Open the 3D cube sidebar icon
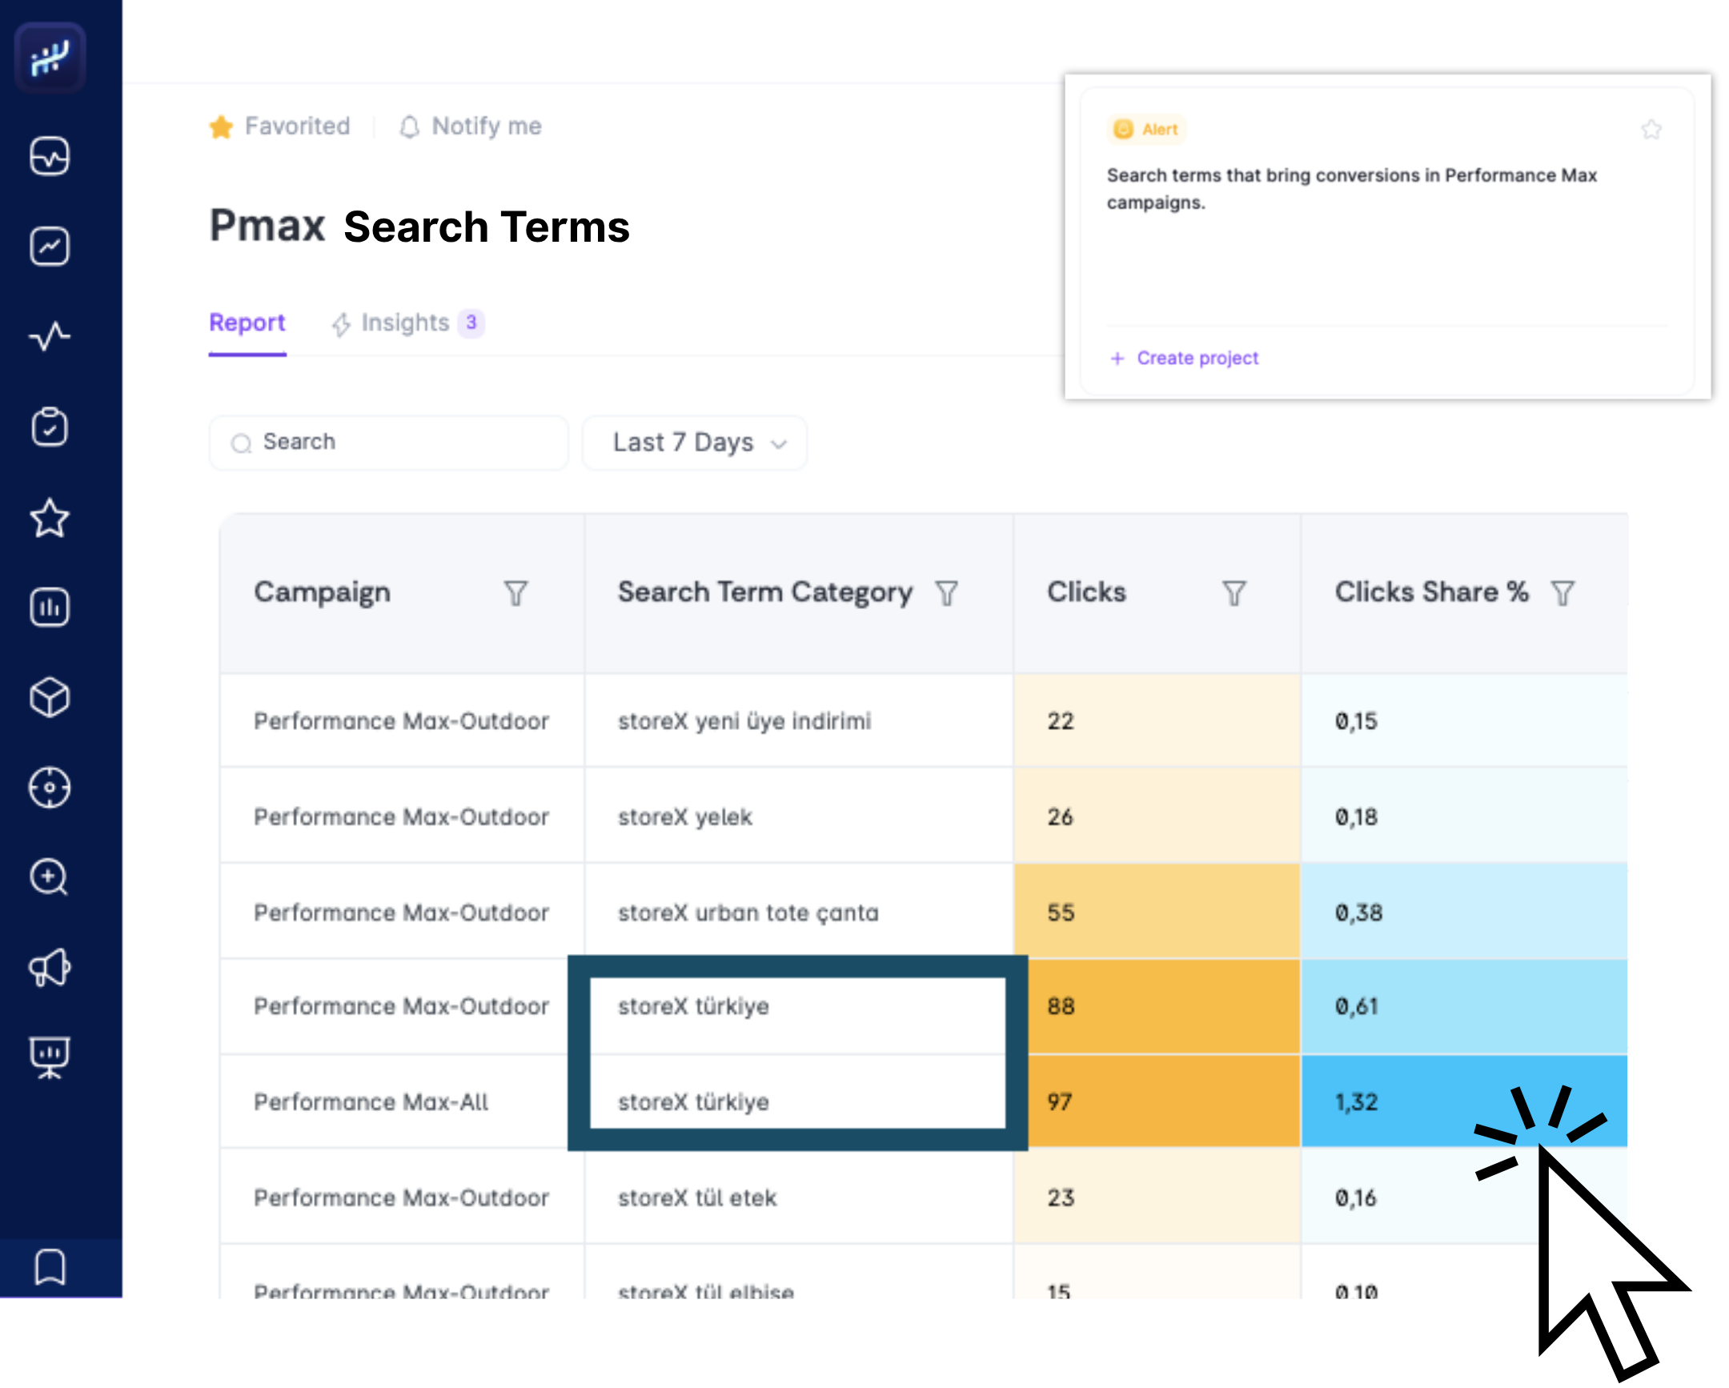Image resolution: width=1729 pixels, height=1388 pixels. click(x=50, y=697)
